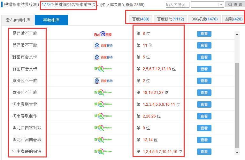This screenshot has height=160, width=245.
Task: Click the 查询 search button
Action: pos(235,4)
